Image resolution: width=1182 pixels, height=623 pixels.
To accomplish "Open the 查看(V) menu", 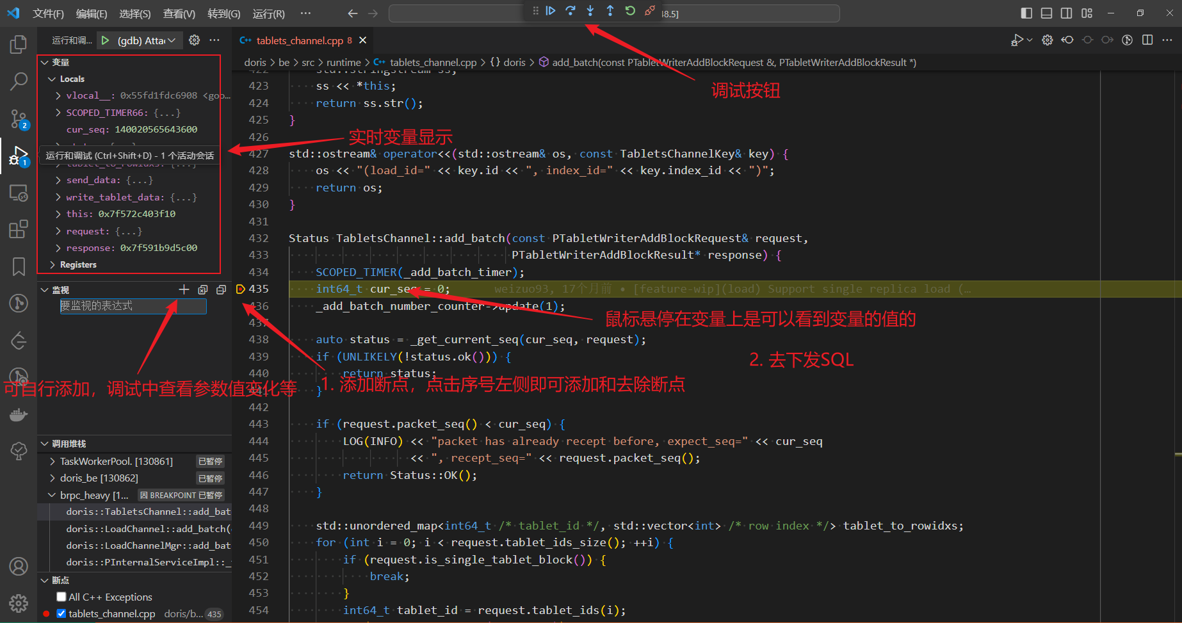I will [x=179, y=13].
